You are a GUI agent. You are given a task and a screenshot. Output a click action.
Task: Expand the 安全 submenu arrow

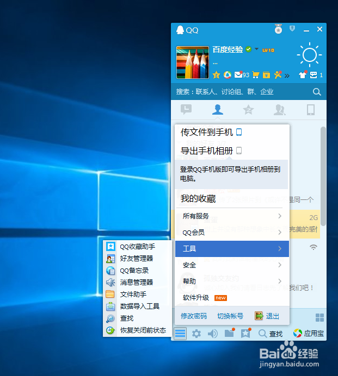tap(280, 265)
